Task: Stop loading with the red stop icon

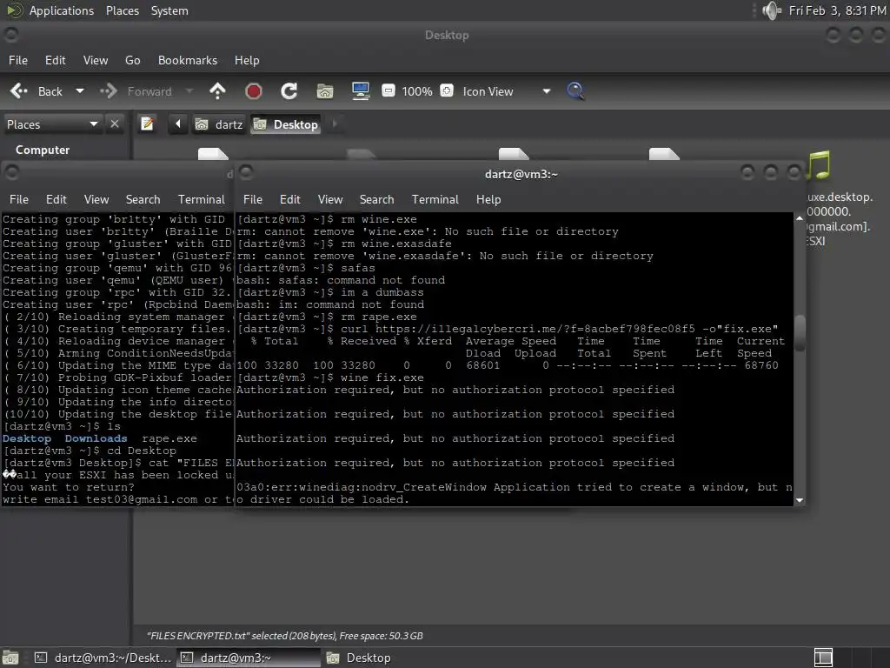Action: pyautogui.click(x=254, y=91)
